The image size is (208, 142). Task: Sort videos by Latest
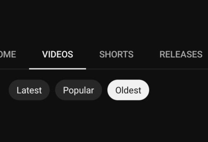point(29,90)
